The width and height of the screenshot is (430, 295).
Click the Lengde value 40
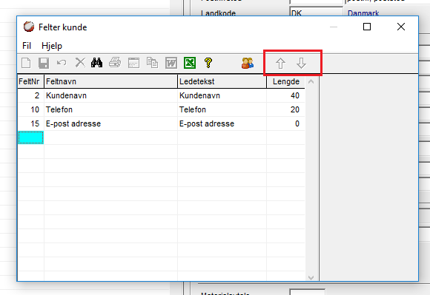pos(285,95)
